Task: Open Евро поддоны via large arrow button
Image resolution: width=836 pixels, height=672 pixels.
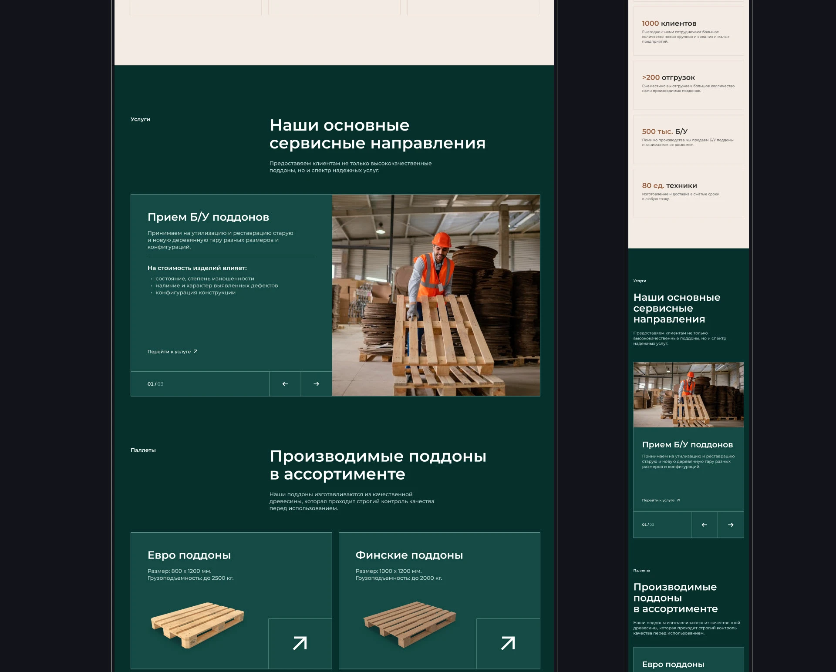Action: coord(300,643)
